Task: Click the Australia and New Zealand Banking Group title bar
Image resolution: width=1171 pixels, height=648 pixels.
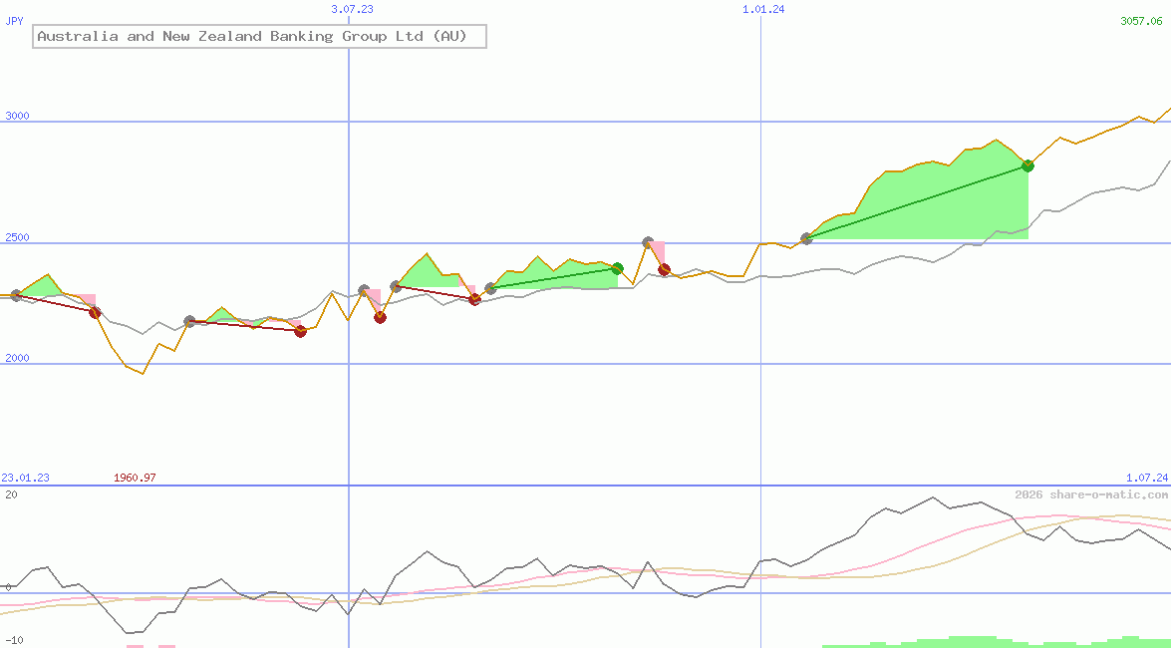Action: click(259, 36)
